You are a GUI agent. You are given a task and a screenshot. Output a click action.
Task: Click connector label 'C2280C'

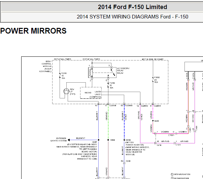coord(144,106)
